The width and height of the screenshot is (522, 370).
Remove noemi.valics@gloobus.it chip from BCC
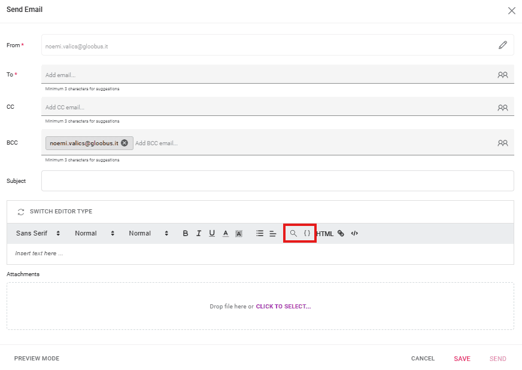[x=124, y=143]
